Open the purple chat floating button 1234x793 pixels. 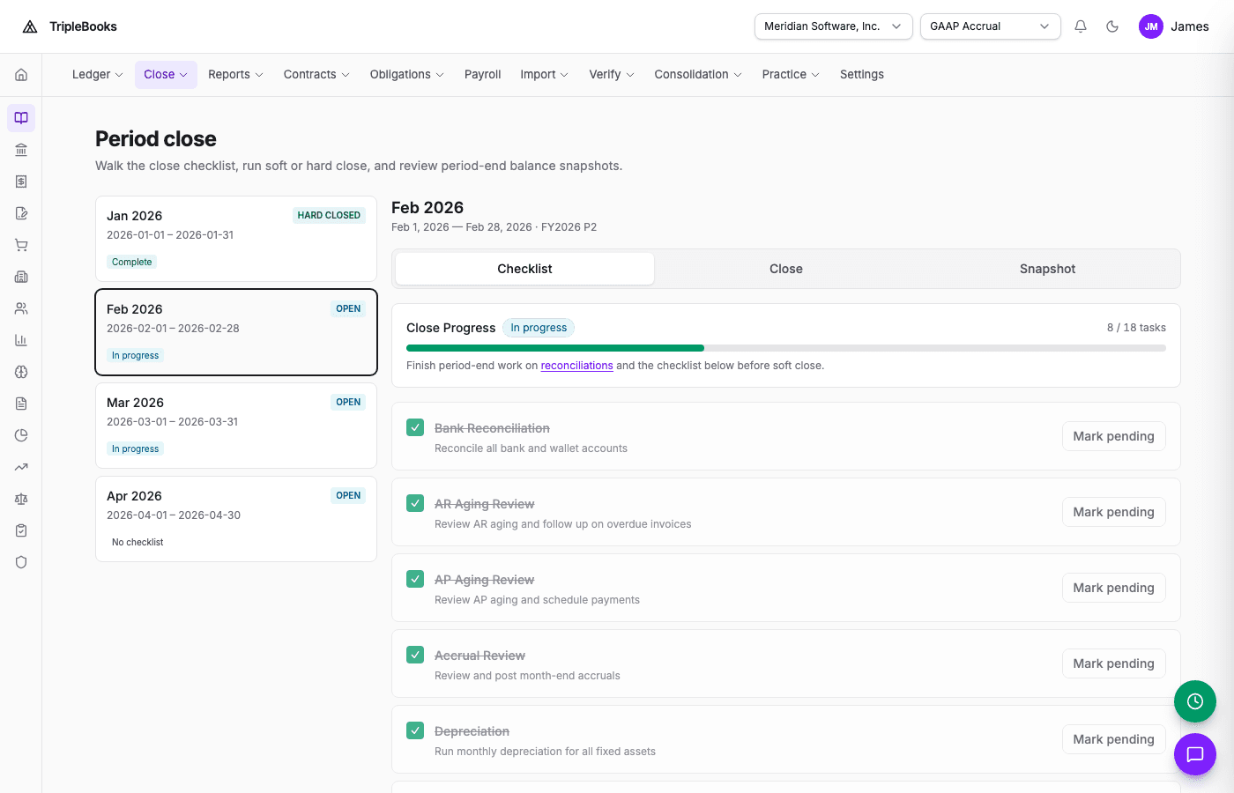[1195, 754]
